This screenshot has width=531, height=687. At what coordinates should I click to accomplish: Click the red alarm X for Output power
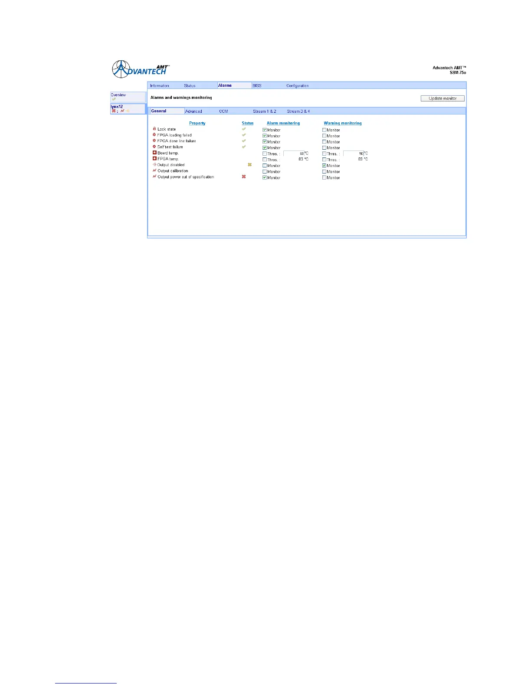click(244, 177)
